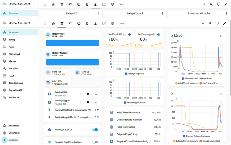Click eye icon on Redőny háló card
Viewport: 231px width, 145px height.
130,35
